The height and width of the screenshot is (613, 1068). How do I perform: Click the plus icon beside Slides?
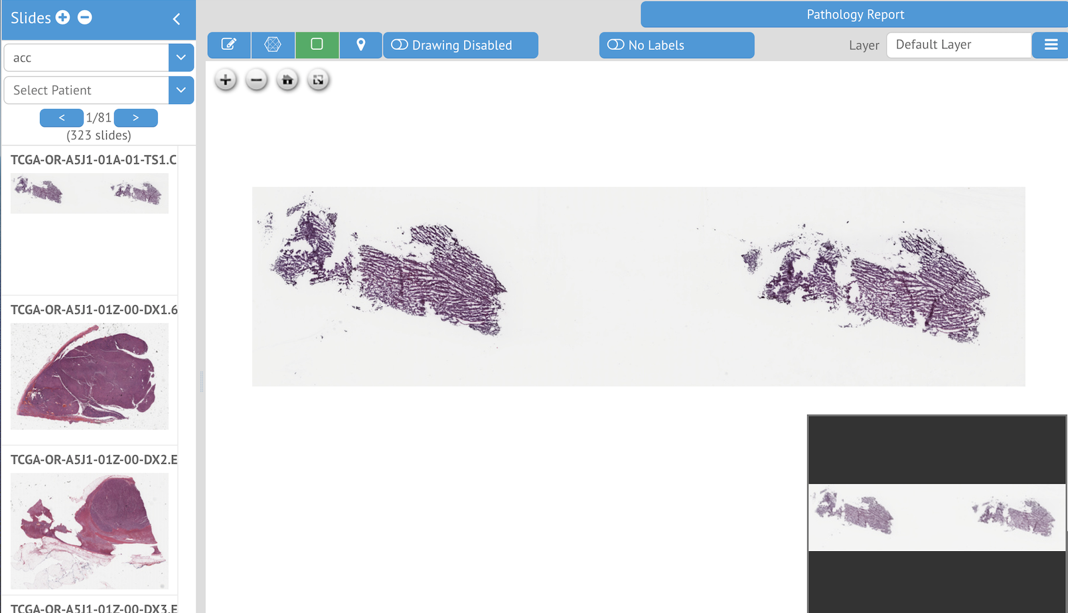tap(63, 18)
